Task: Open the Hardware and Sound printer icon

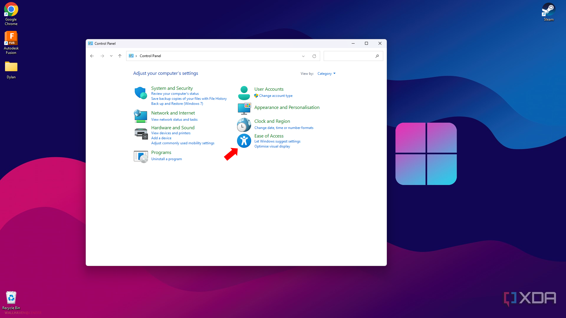Action: (x=141, y=133)
